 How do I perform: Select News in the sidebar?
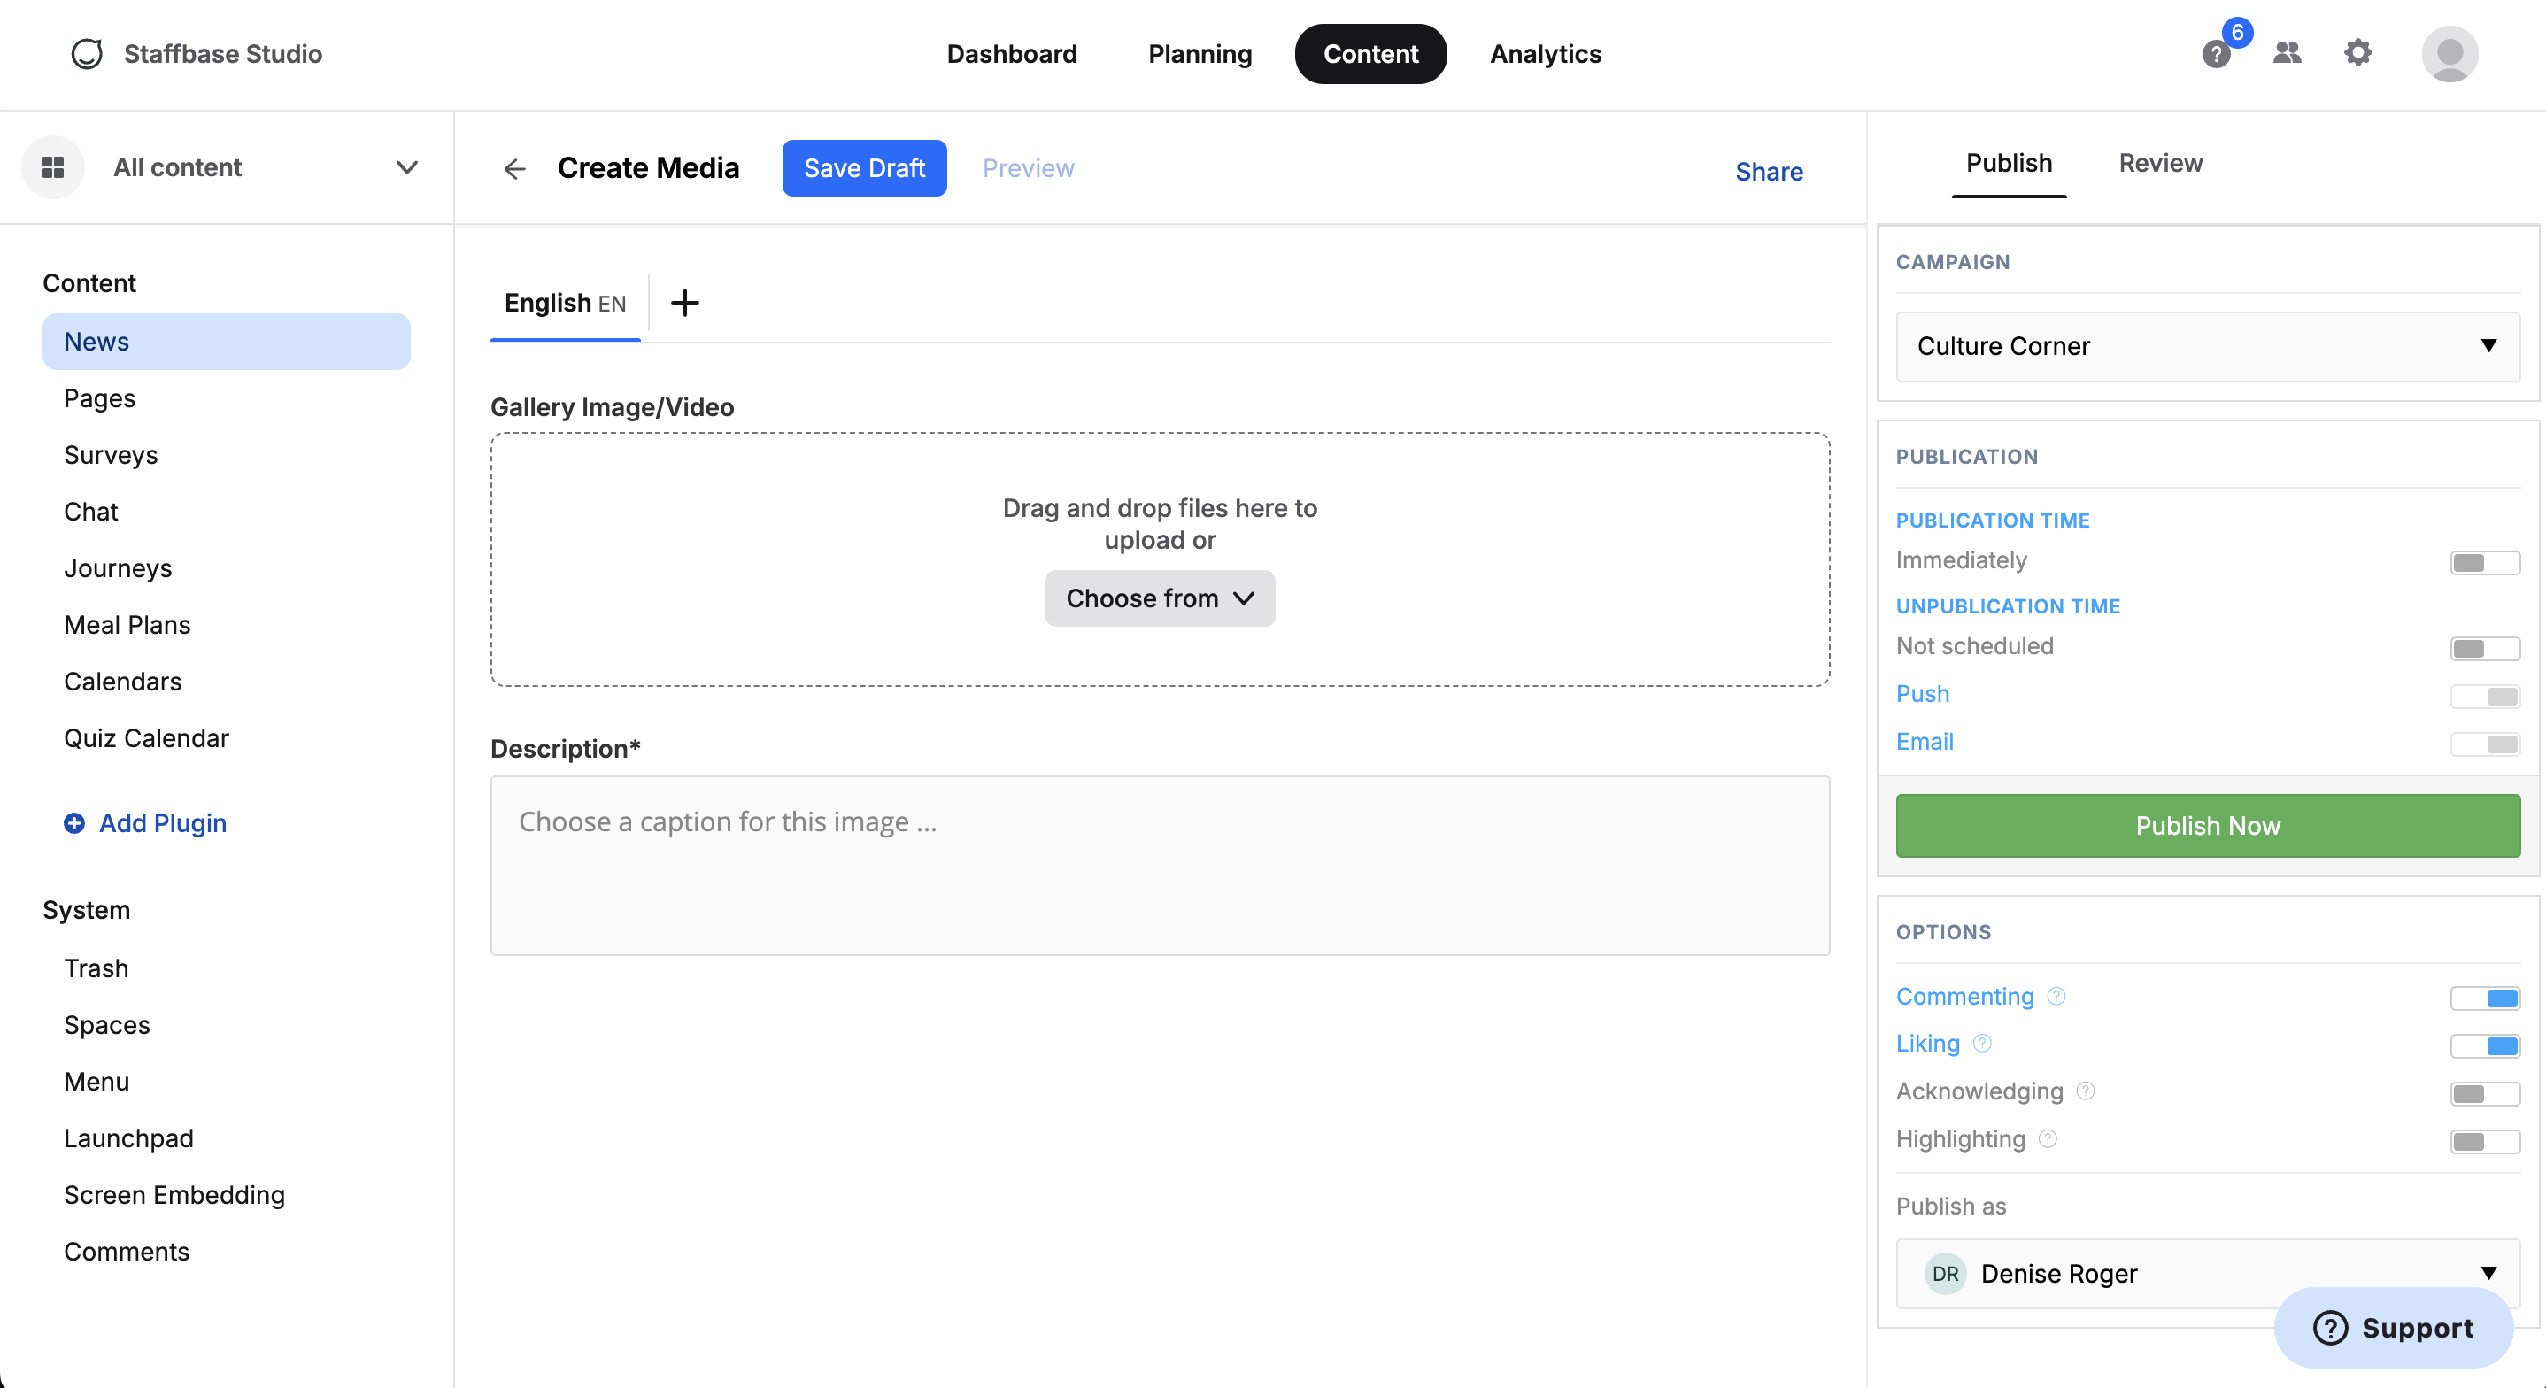click(x=227, y=342)
